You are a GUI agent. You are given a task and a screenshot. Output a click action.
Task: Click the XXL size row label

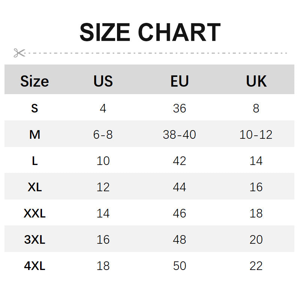[34, 213]
